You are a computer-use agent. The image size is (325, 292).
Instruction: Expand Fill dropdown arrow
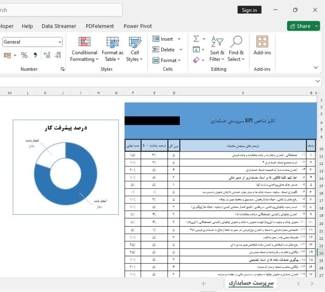pos(203,49)
